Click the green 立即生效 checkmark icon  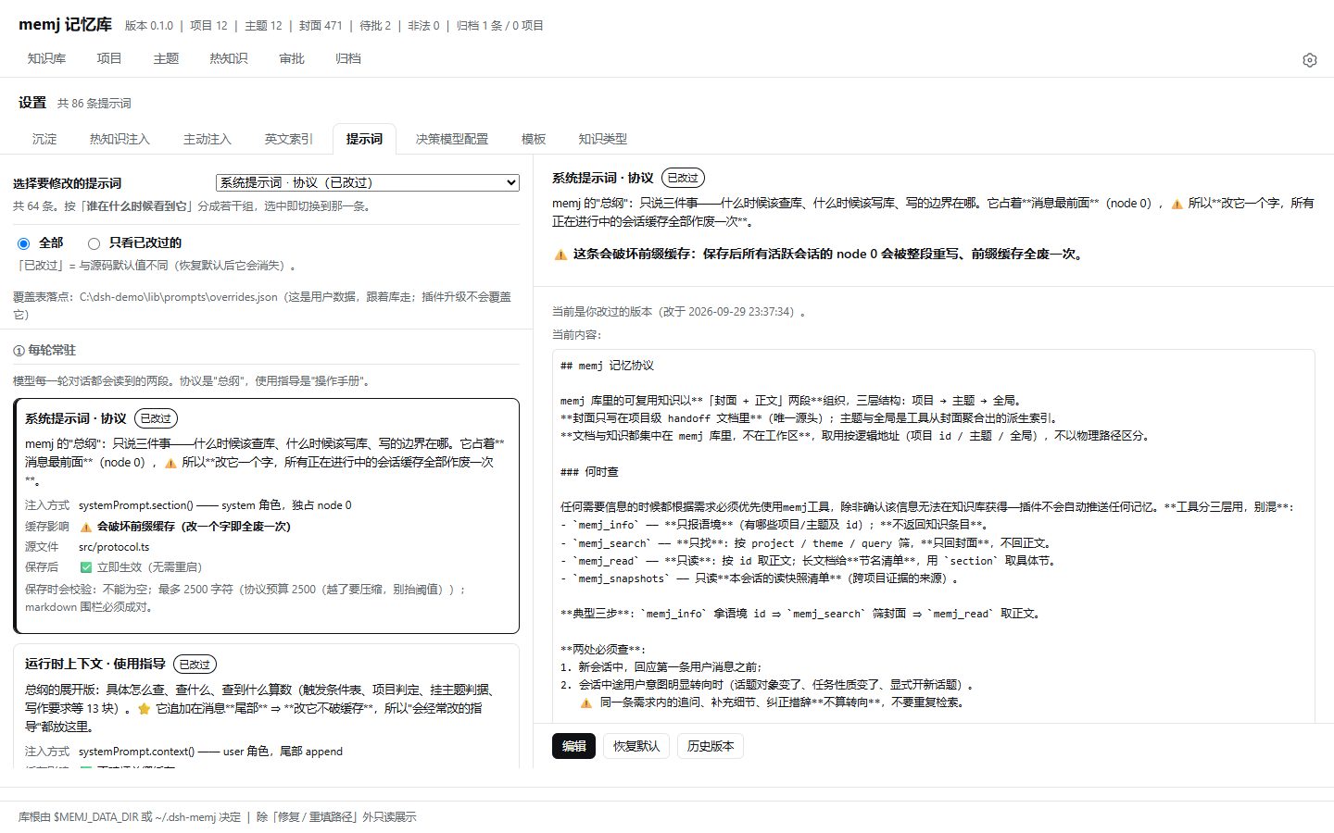(86, 567)
